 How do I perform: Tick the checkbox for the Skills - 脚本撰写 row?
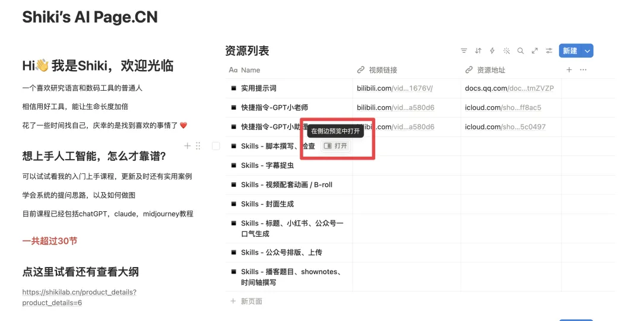point(215,146)
